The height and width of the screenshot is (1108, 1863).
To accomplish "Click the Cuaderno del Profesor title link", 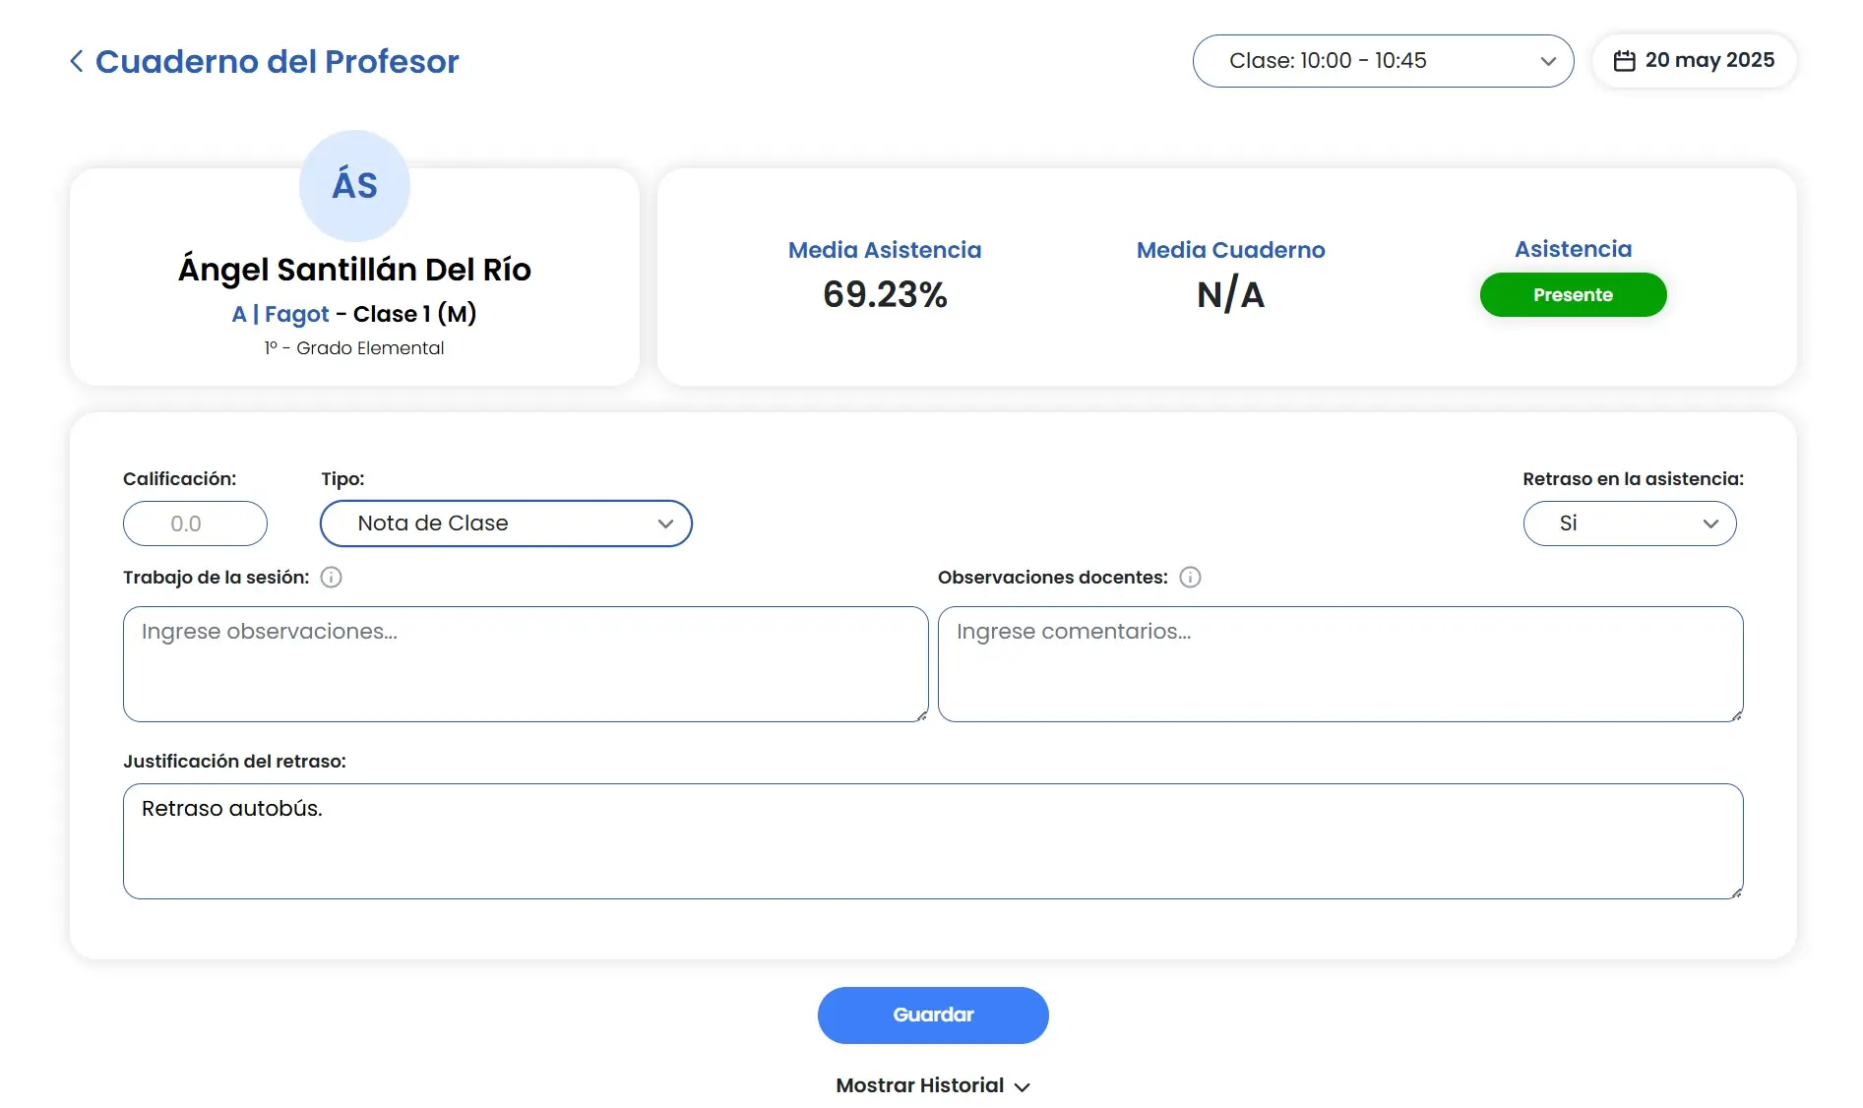I will (x=277, y=61).
